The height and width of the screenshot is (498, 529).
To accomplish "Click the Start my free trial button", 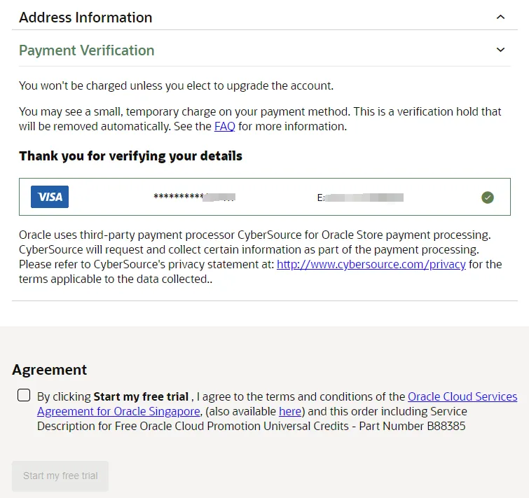I will click(x=60, y=476).
